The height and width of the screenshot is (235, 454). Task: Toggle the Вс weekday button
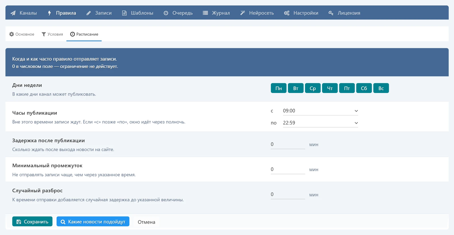point(381,88)
